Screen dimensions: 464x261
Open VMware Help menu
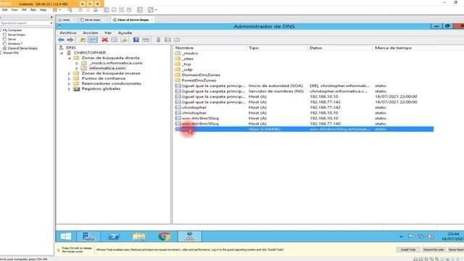pyautogui.click(x=43, y=9)
